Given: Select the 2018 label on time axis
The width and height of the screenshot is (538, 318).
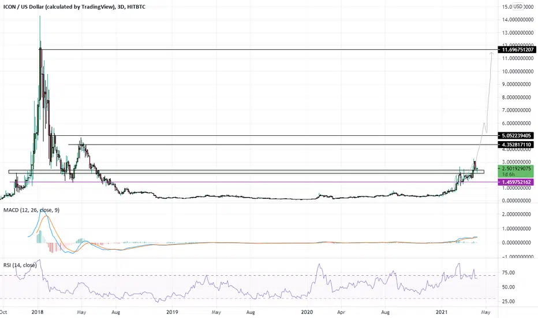Looking at the screenshot, I should point(37,312).
